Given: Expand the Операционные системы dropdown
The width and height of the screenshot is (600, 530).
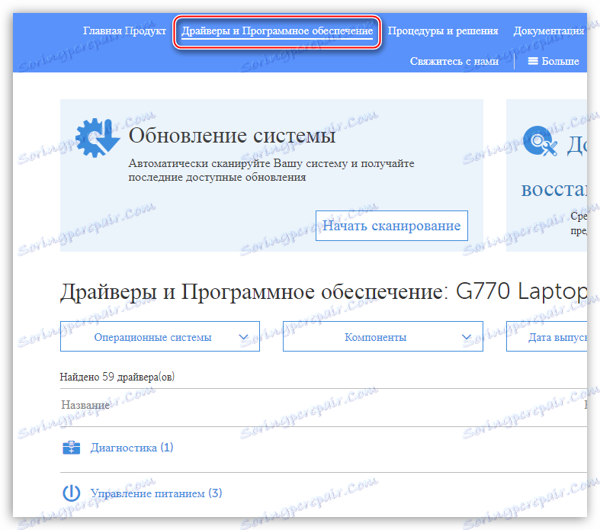Looking at the screenshot, I should tap(160, 336).
